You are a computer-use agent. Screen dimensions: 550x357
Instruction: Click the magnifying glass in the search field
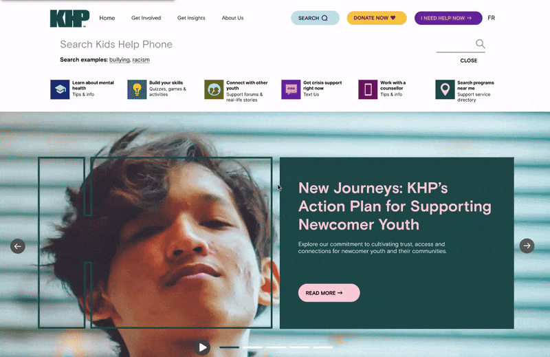480,44
